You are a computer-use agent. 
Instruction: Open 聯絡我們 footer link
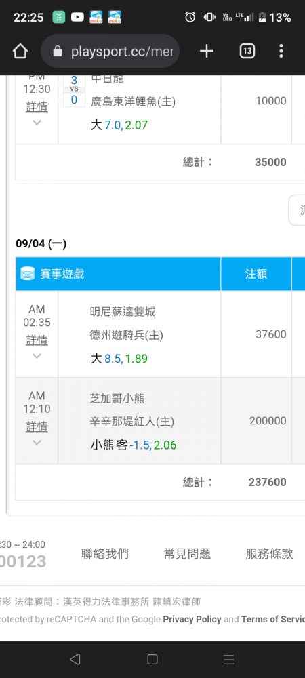point(105,553)
